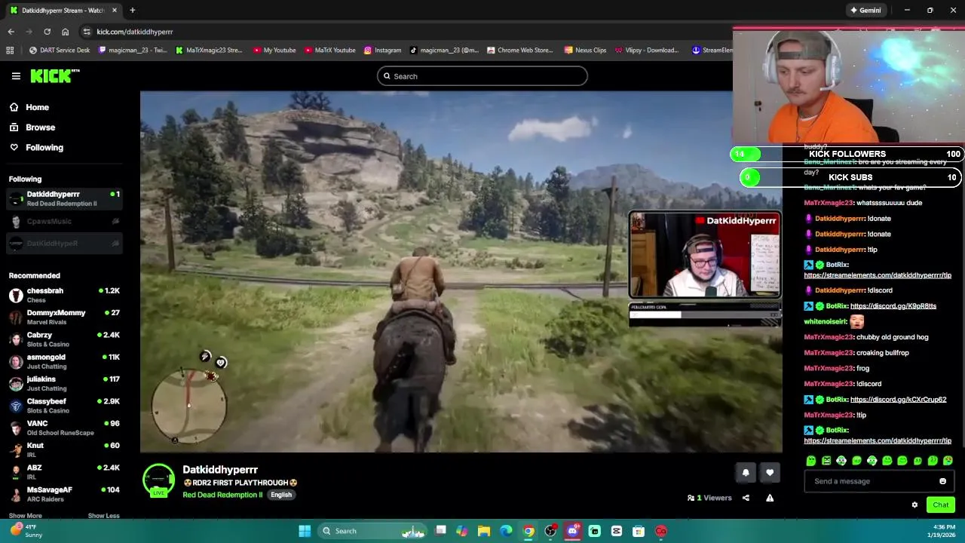Open My Youtube bookmark
965x543 pixels.
(x=274, y=51)
